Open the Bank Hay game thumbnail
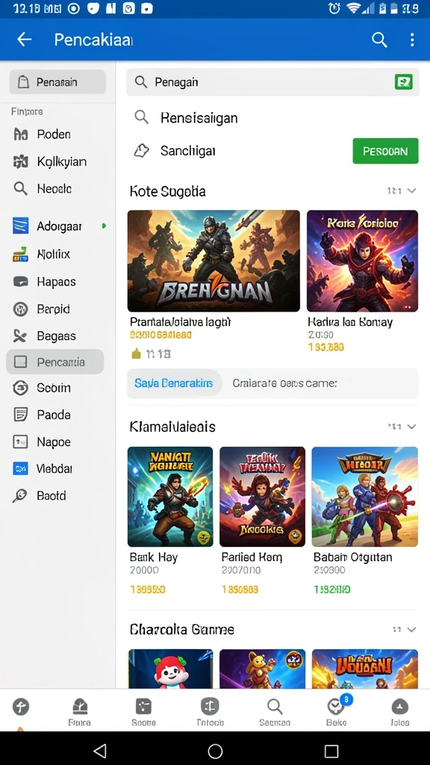The image size is (430, 765). [170, 497]
